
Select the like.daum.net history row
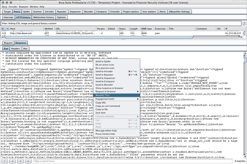click(x=122, y=33)
